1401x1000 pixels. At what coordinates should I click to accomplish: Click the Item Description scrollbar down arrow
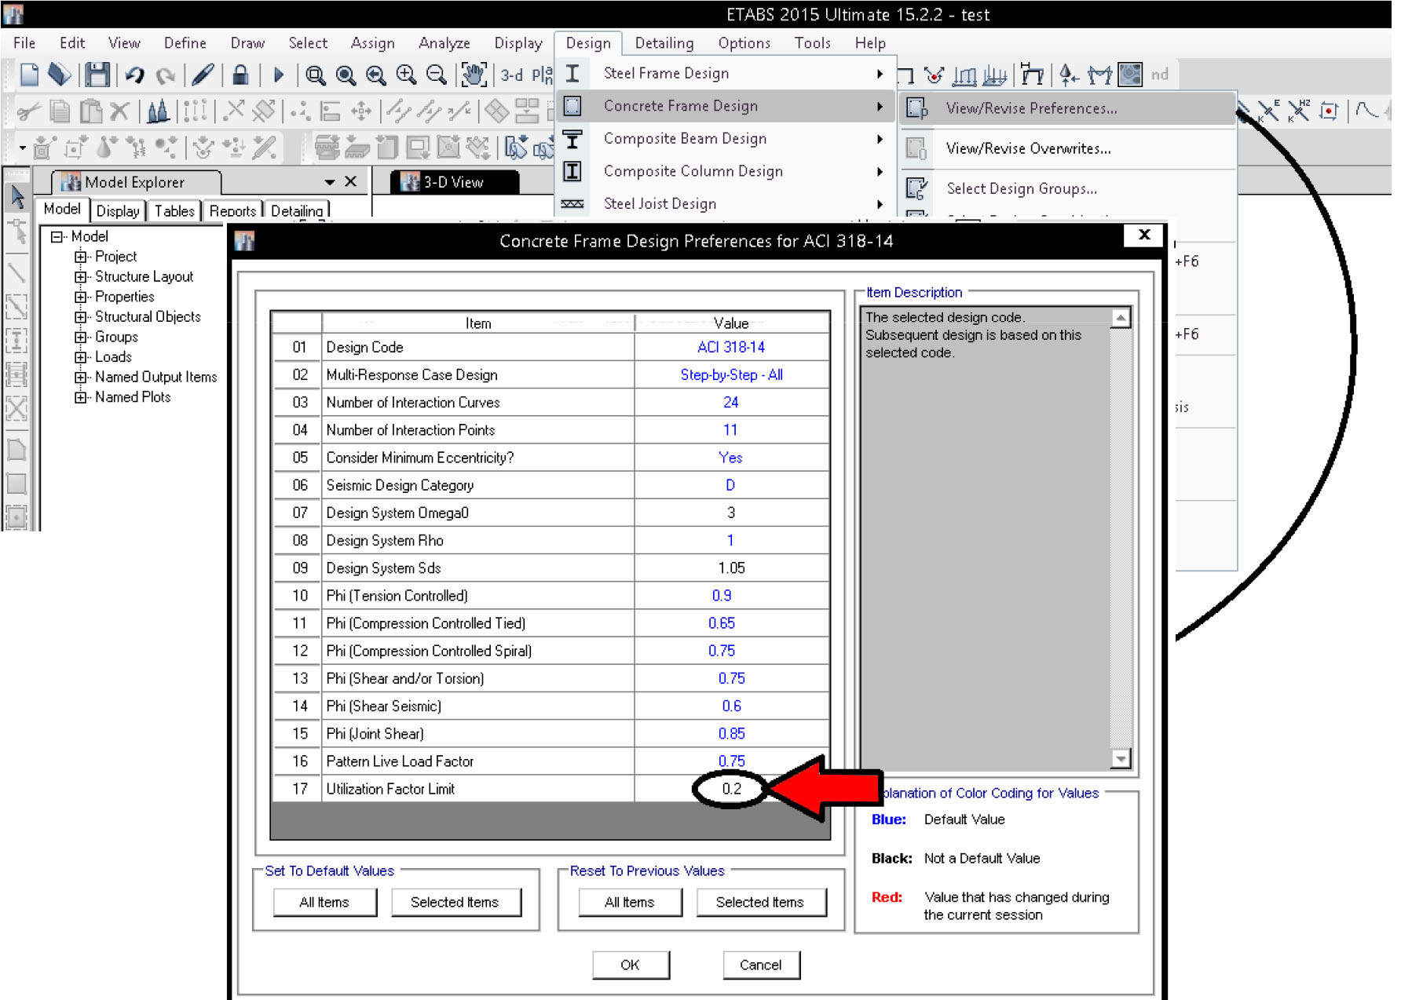[x=1121, y=758]
